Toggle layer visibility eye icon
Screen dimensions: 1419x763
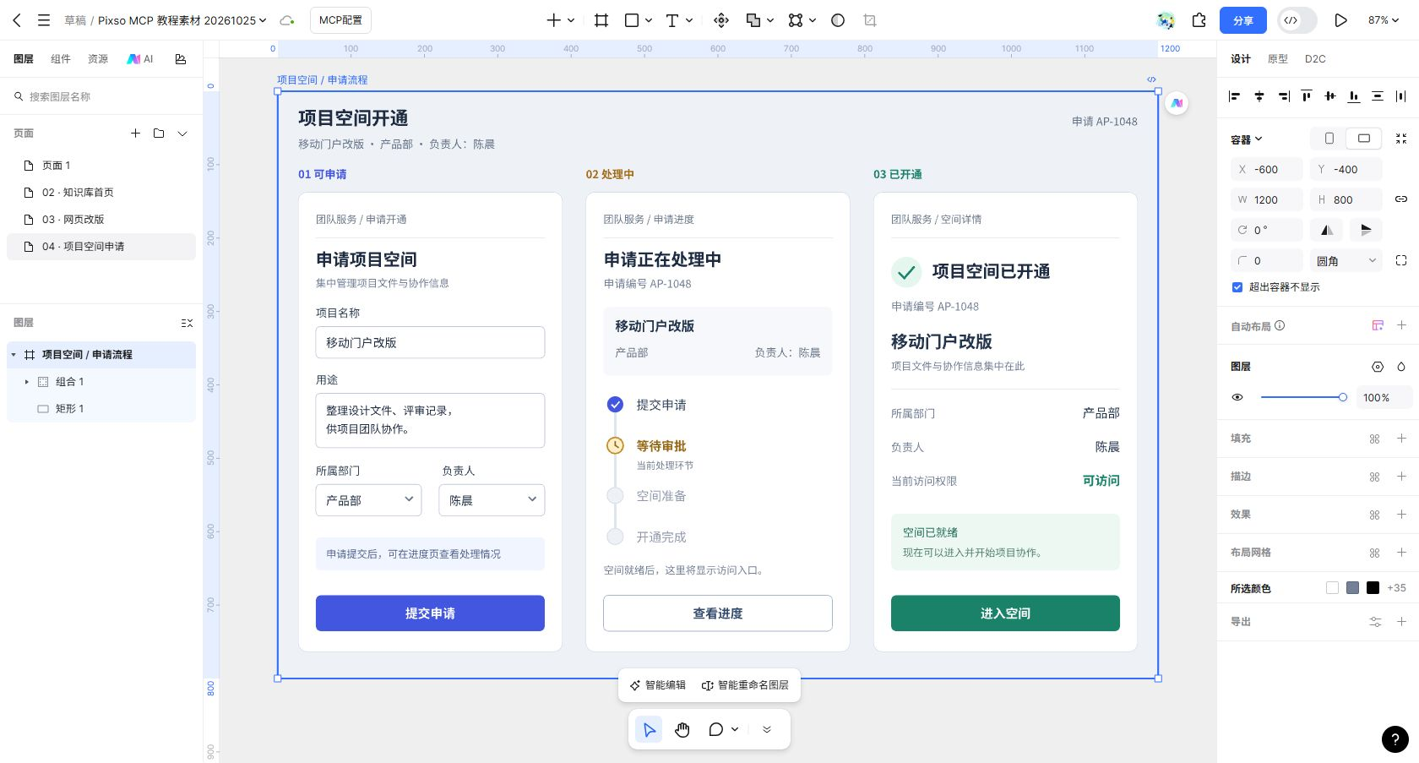point(1237,397)
